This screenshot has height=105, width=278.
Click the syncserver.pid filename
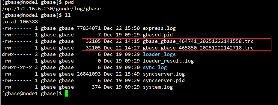[x=164, y=81]
